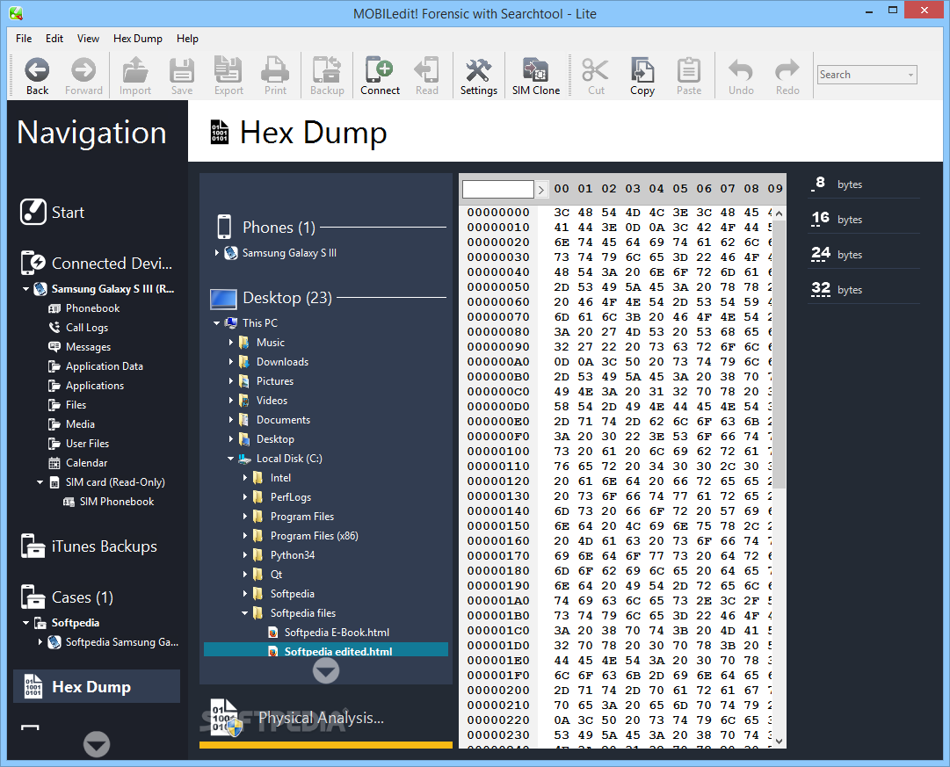
Task: Click the hex dump vertical scrollbar
Action: pyautogui.click(x=780, y=354)
